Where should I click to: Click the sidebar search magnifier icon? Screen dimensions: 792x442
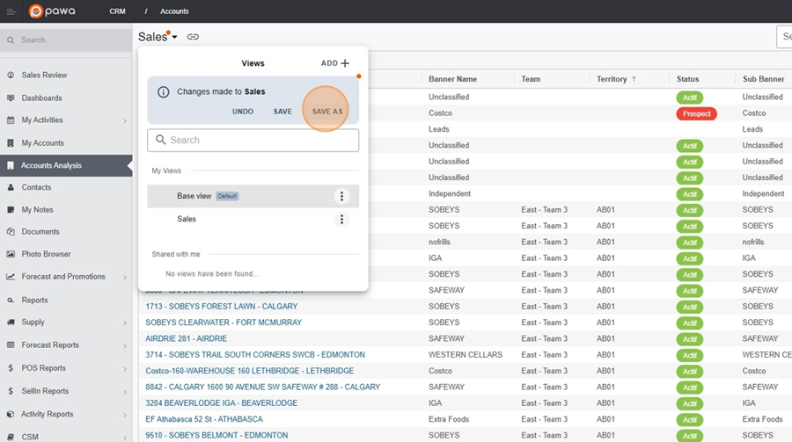point(11,40)
